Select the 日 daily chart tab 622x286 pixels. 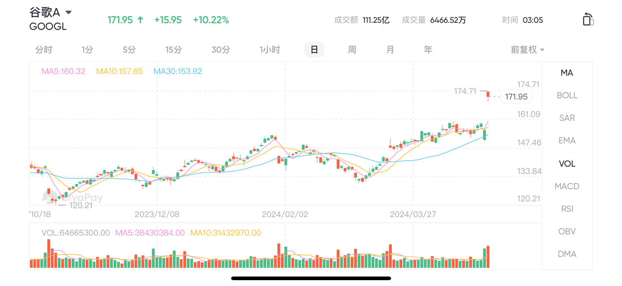[314, 49]
